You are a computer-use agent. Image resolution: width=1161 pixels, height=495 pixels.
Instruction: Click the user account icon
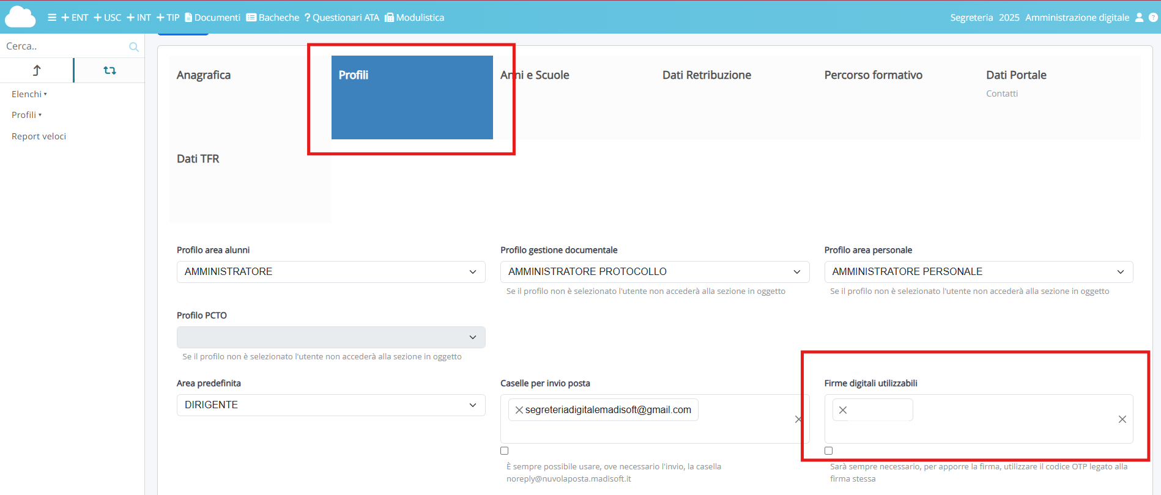pyautogui.click(x=1139, y=18)
